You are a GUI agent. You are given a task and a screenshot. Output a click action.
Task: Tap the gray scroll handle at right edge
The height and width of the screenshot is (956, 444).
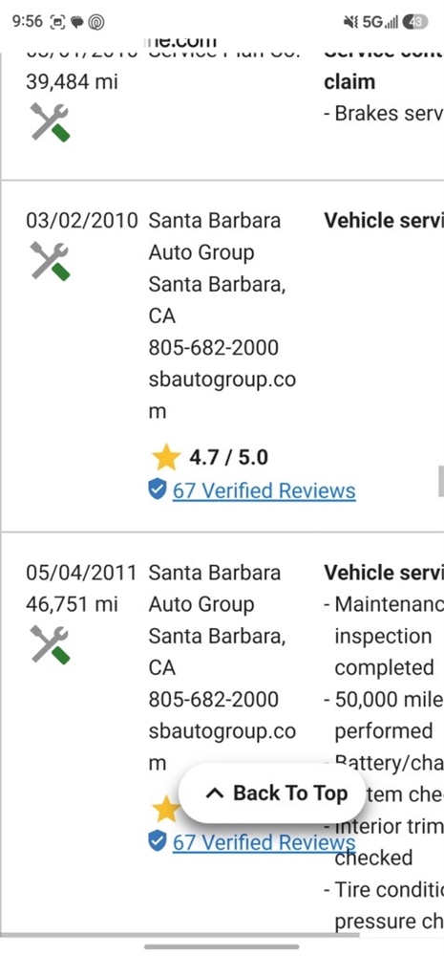coord(441,481)
